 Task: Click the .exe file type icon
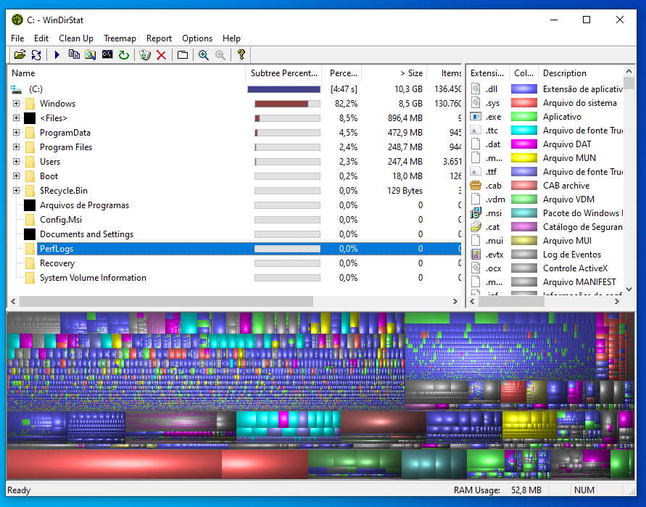click(476, 117)
